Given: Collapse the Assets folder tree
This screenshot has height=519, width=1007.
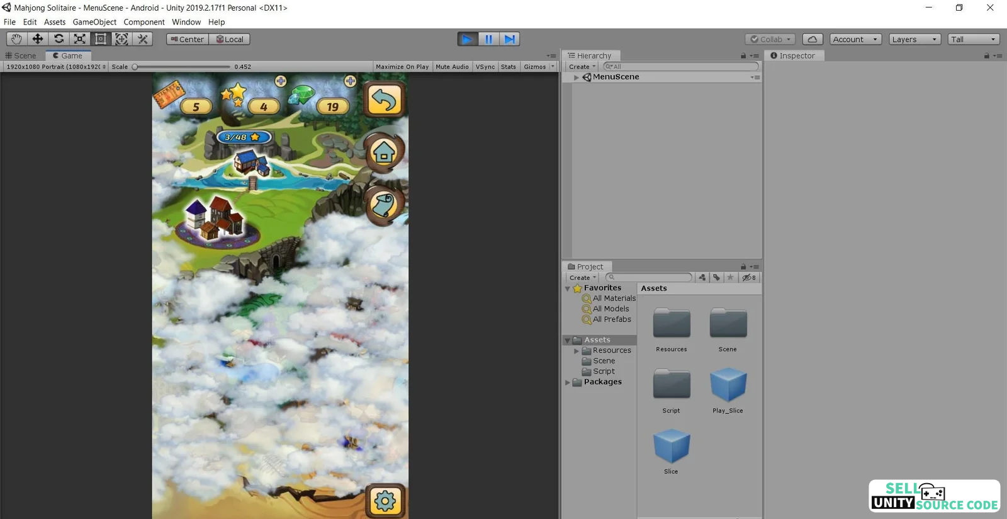Looking at the screenshot, I should tap(568, 340).
